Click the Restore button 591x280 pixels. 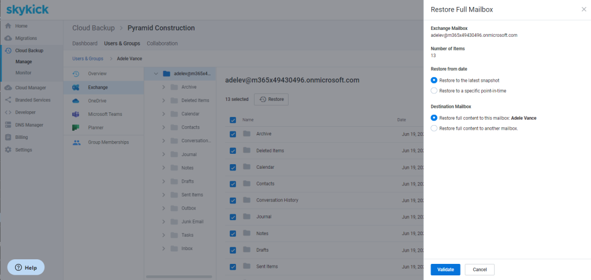pos(271,99)
